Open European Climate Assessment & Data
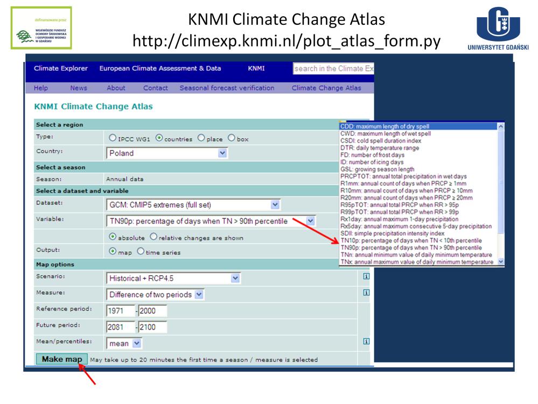The image size is (538, 404). click(x=160, y=69)
